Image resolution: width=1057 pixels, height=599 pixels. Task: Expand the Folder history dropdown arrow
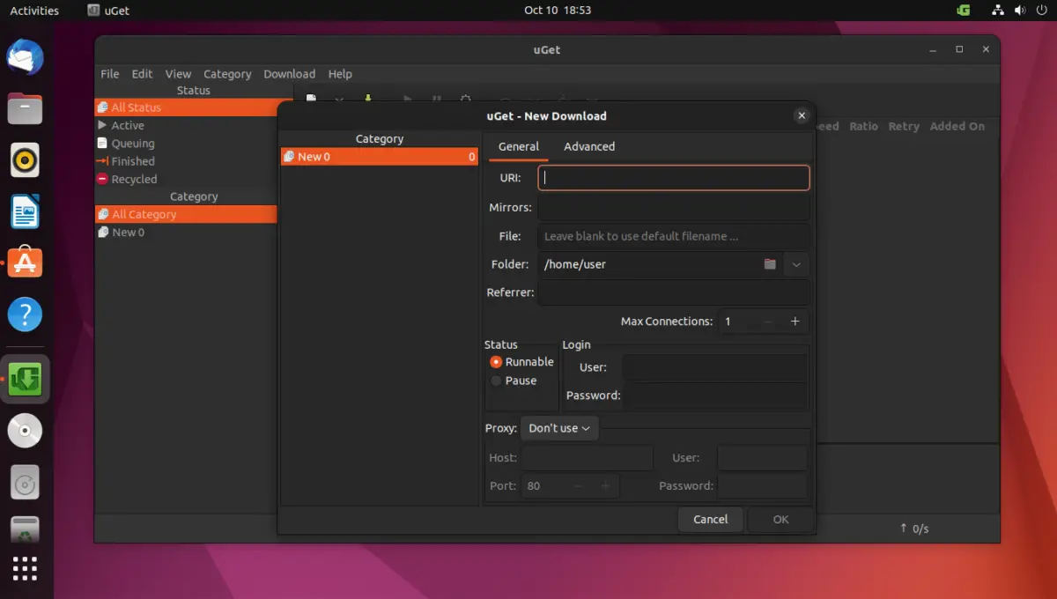[x=796, y=264]
